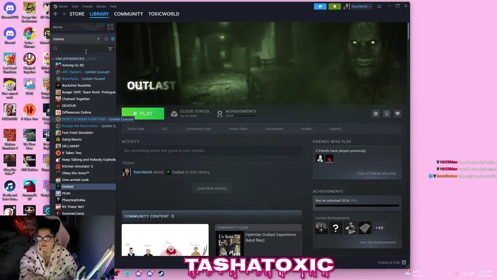The width and height of the screenshot is (497, 280).
Task: Click the library search input field
Action: click(x=82, y=49)
